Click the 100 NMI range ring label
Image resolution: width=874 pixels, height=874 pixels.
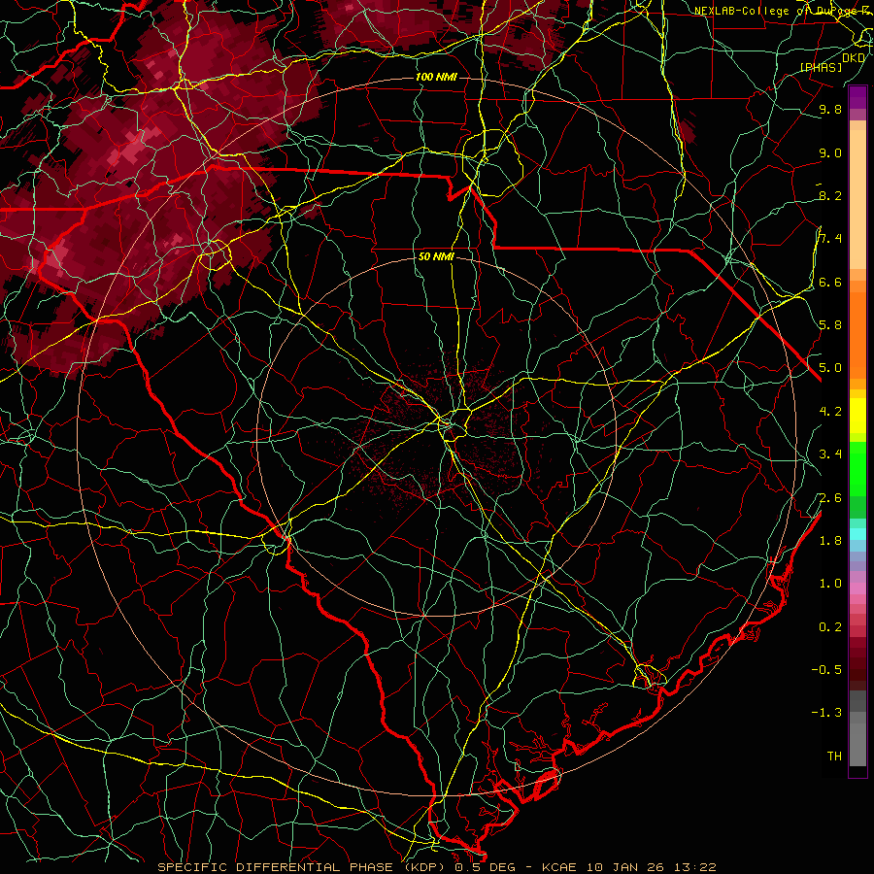point(436,77)
